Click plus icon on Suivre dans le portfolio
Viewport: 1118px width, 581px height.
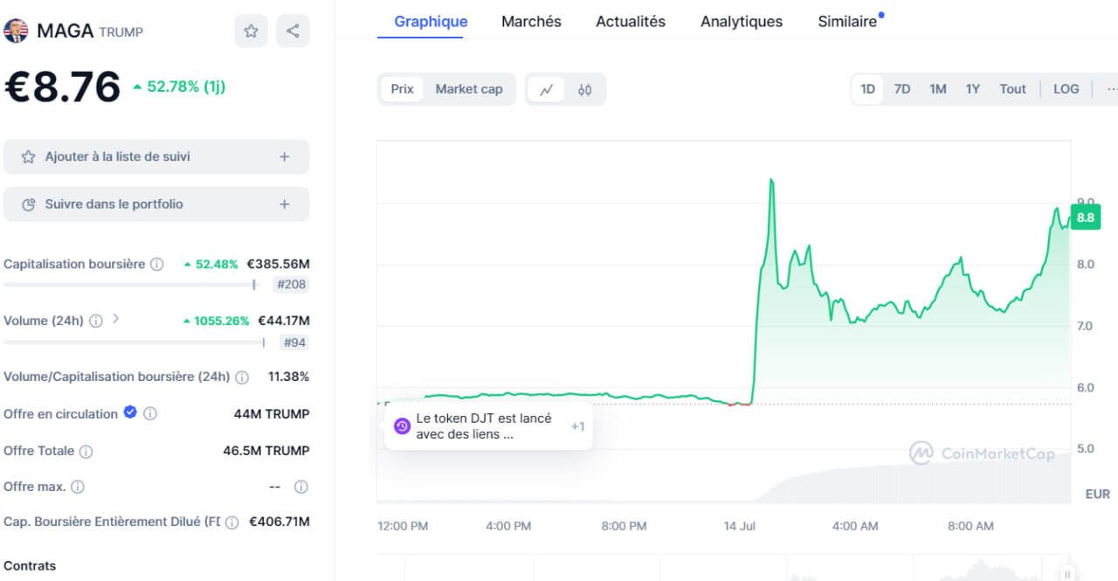coord(284,204)
